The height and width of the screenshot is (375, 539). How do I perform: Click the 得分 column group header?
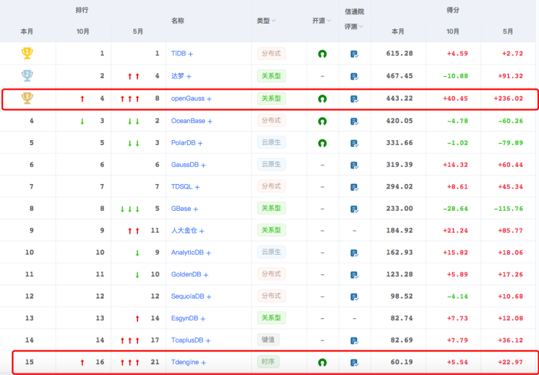point(452,10)
